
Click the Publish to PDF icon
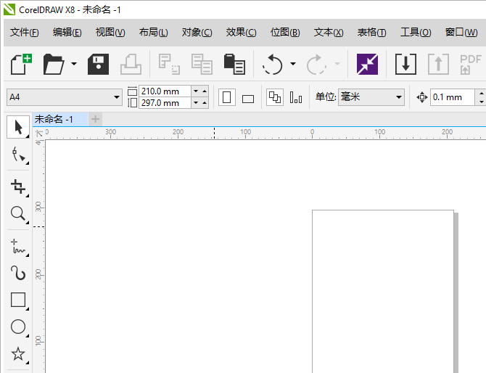click(471, 64)
